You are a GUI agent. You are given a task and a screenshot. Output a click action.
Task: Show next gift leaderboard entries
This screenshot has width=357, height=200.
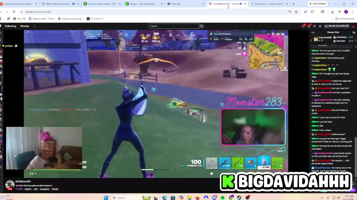pyautogui.click(x=355, y=40)
